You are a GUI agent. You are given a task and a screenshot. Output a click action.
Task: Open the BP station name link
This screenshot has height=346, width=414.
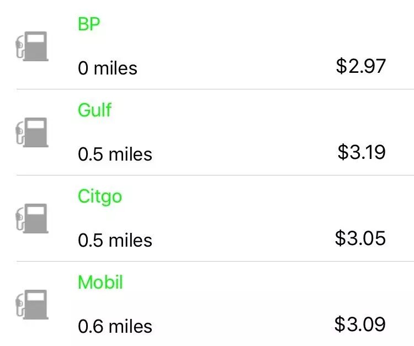click(x=89, y=24)
